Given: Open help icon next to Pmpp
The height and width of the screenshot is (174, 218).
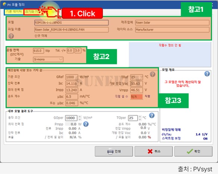Looking at the screenshot, I should point(86,124).
